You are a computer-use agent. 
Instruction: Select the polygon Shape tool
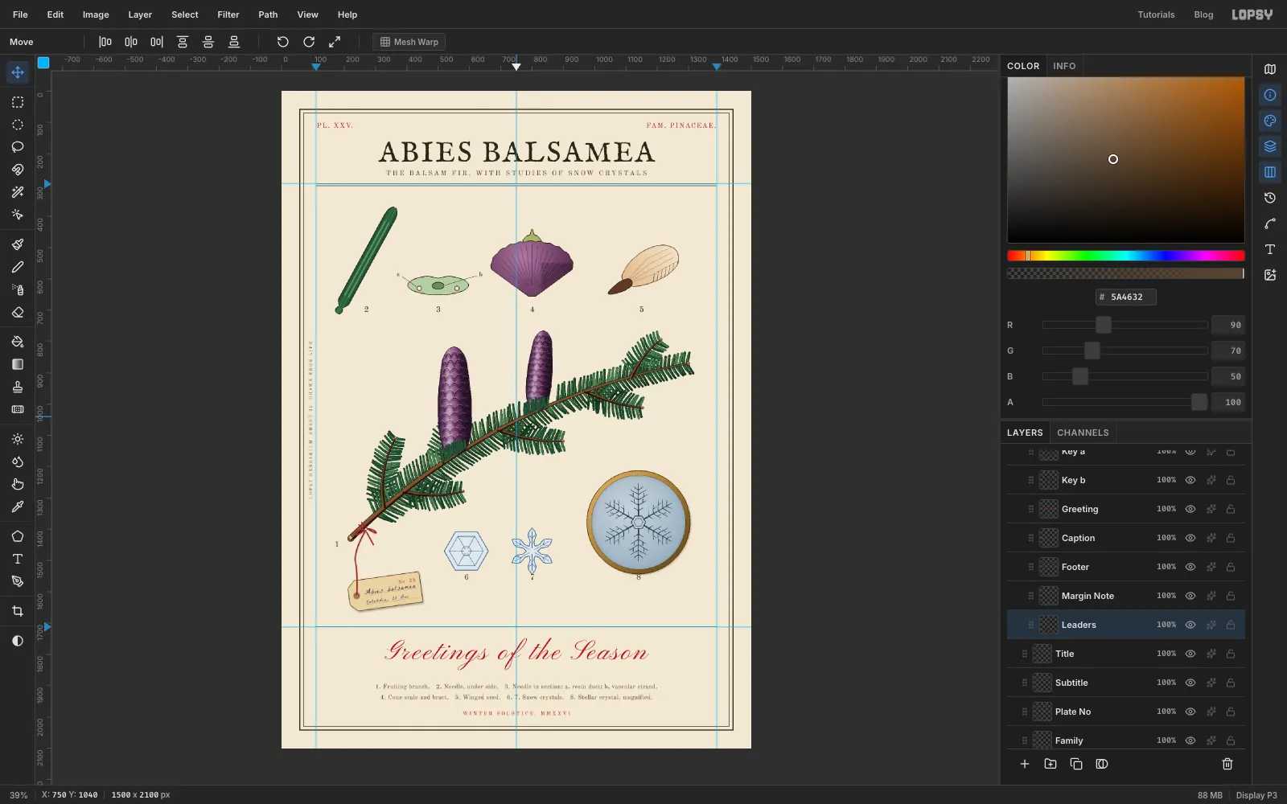[x=18, y=536]
